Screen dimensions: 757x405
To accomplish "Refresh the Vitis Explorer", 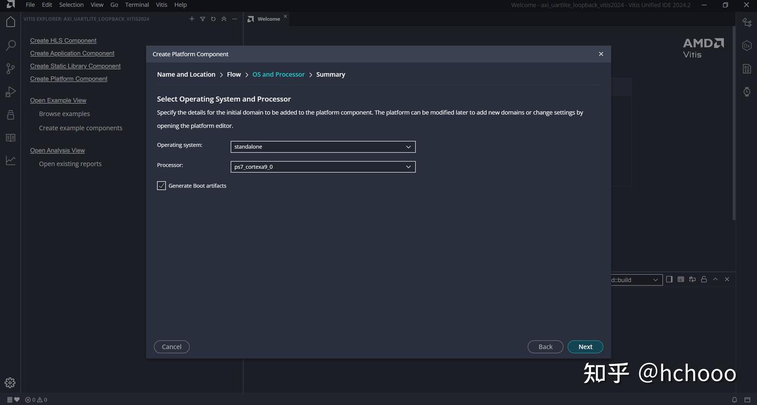I will click(213, 19).
